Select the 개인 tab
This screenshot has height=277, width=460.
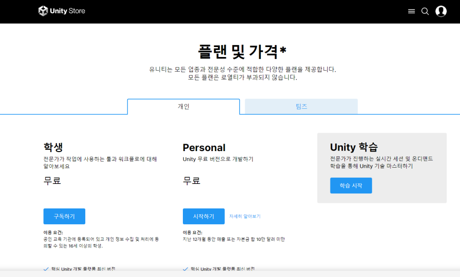point(184,106)
